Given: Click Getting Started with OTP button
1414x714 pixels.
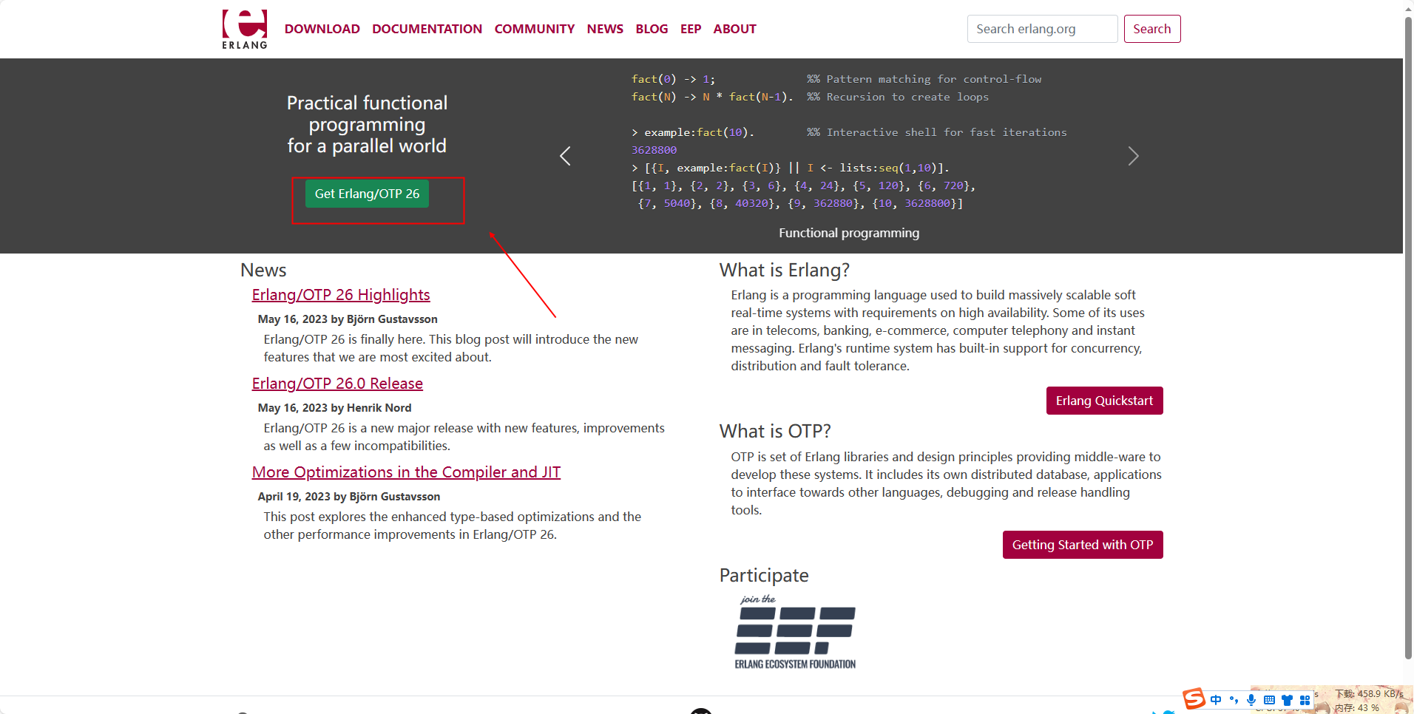Looking at the screenshot, I should [1083, 545].
